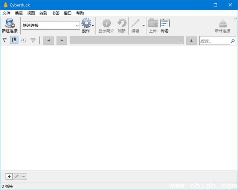Open the dropdown arrow beside 编辑
238x190 pixels.
point(144,26)
